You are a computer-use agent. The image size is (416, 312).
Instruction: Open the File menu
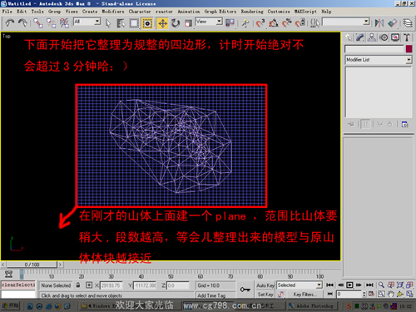tap(7, 12)
